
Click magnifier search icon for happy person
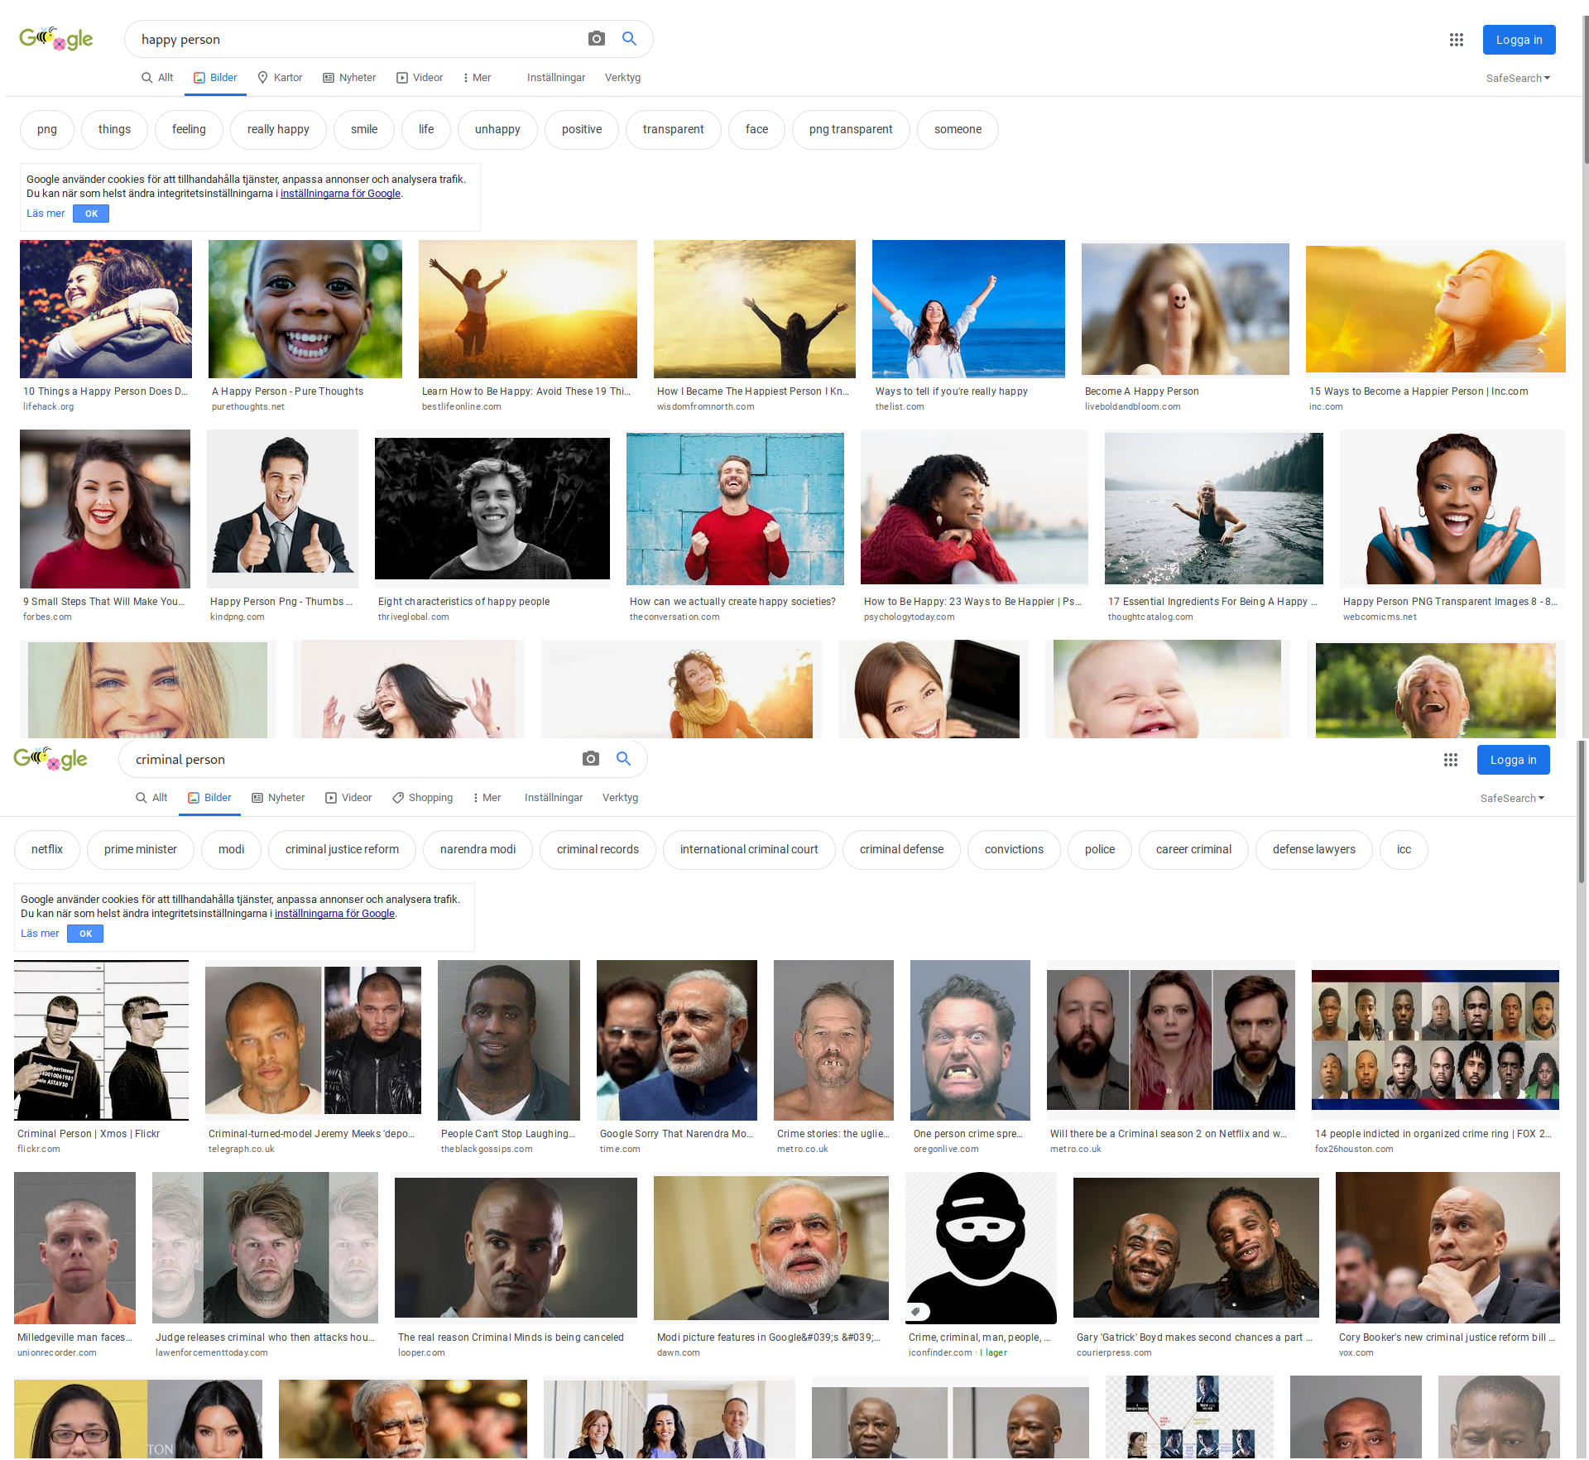tap(629, 39)
